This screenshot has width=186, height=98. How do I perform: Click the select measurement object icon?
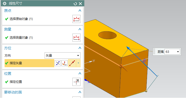[x=76, y=38]
